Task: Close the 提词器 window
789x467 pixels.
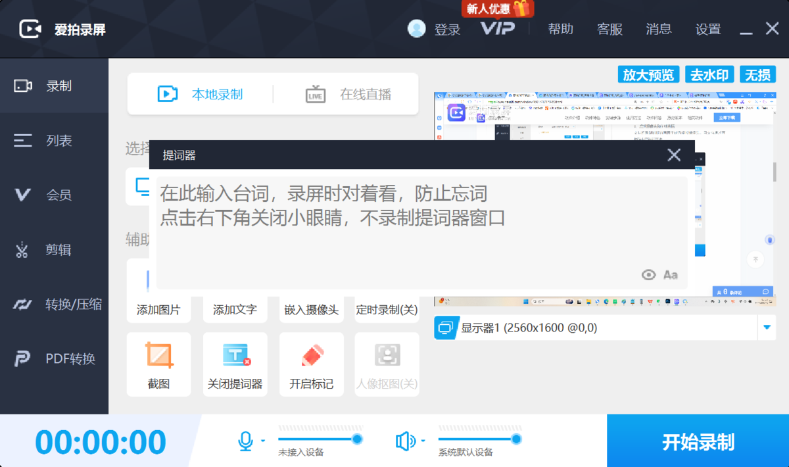Action: click(x=674, y=155)
